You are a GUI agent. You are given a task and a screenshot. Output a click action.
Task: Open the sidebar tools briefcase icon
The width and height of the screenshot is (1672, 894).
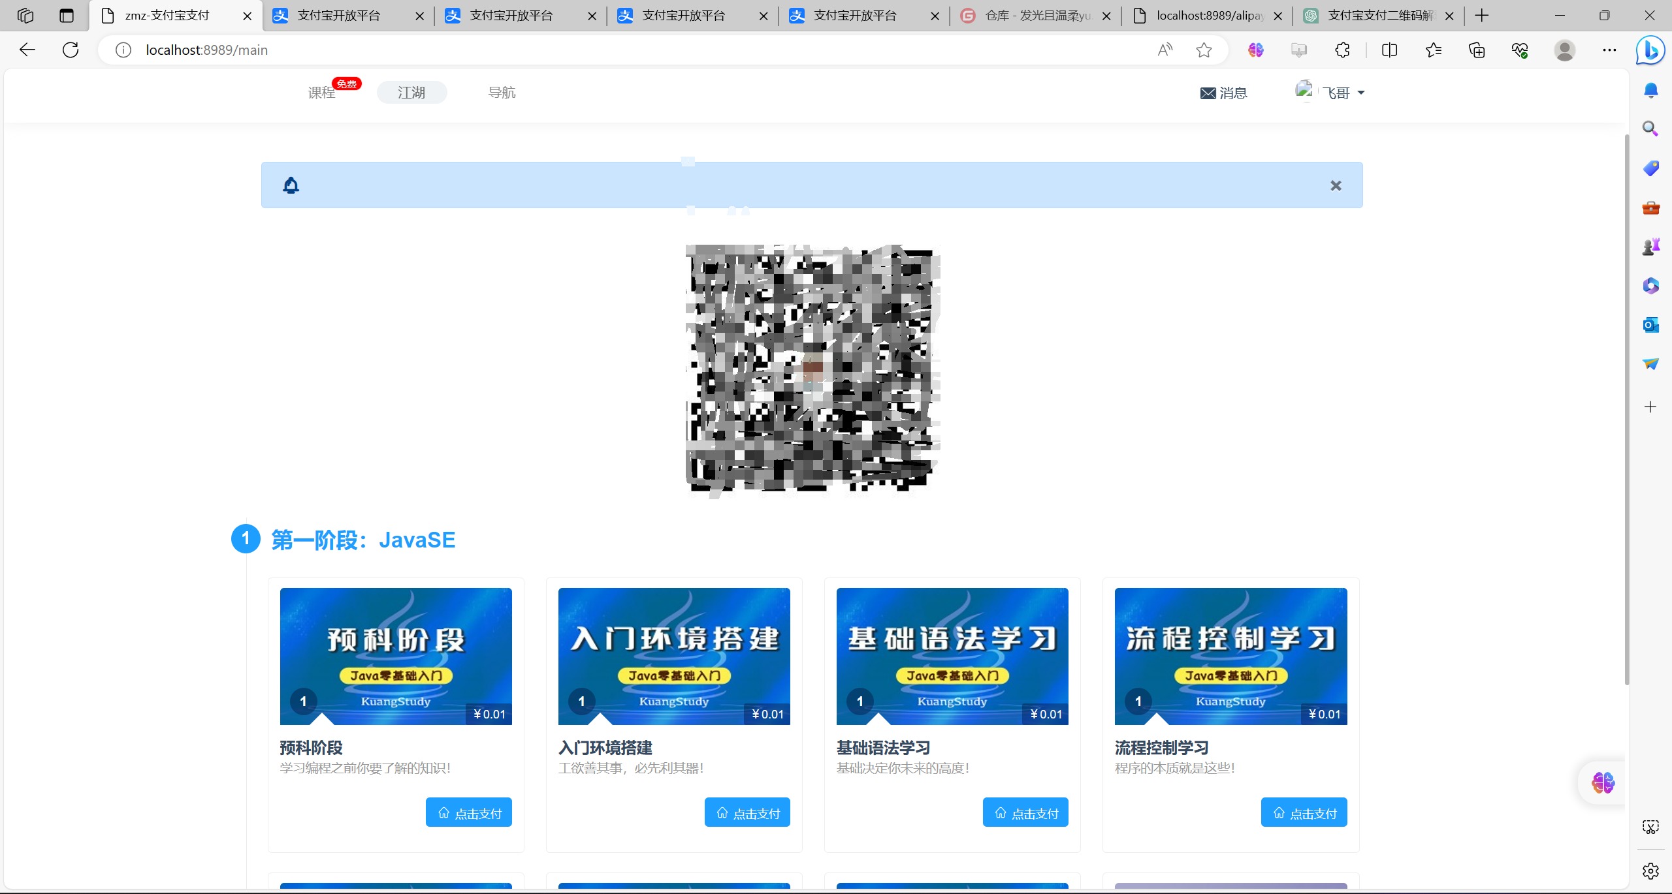pyautogui.click(x=1650, y=208)
